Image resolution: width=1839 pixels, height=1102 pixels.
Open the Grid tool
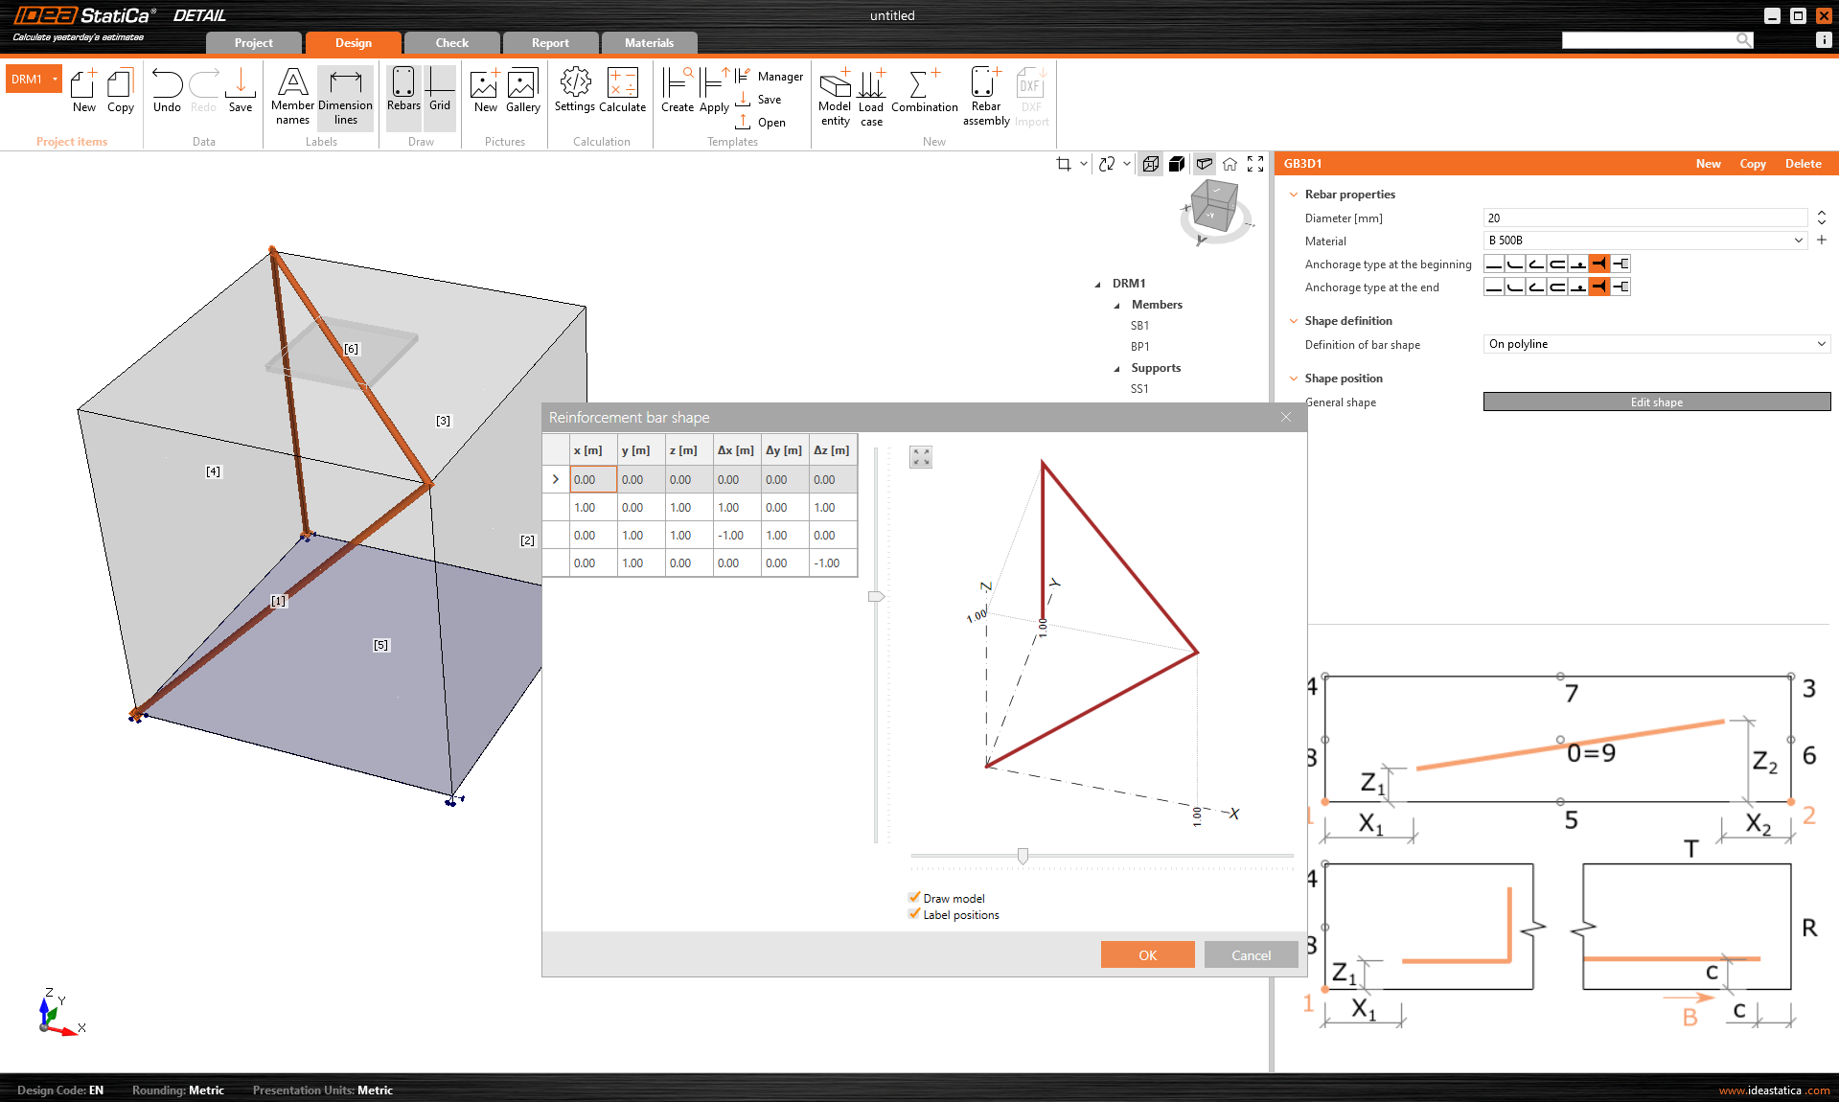tap(439, 93)
